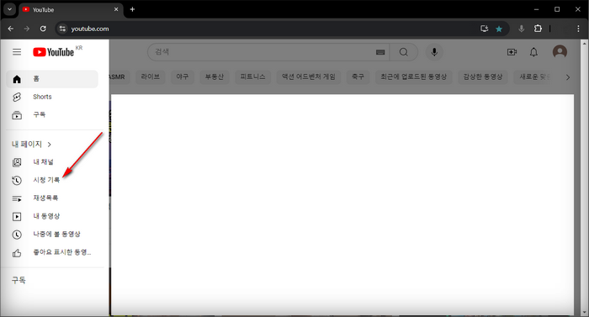Image resolution: width=589 pixels, height=317 pixels.
Task: Click the magnifier search button
Action: pyautogui.click(x=403, y=52)
